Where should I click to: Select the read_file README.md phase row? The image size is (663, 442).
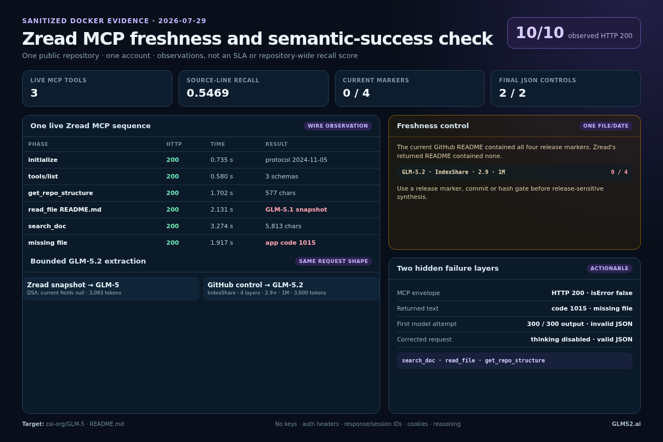(x=201, y=210)
